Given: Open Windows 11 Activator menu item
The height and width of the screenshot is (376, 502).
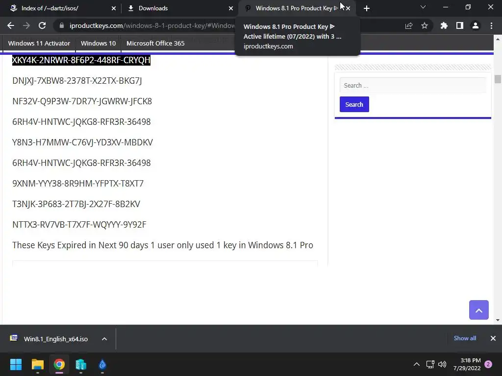Looking at the screenshot, I should tap(39, 43).
